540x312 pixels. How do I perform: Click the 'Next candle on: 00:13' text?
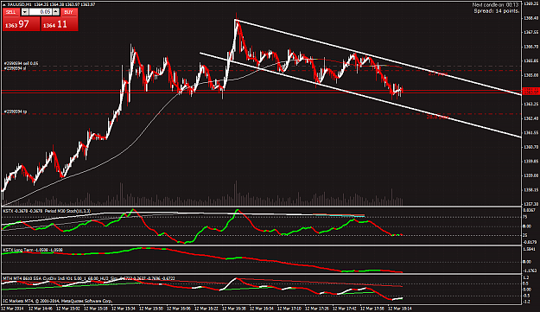(x=495, y=5)
